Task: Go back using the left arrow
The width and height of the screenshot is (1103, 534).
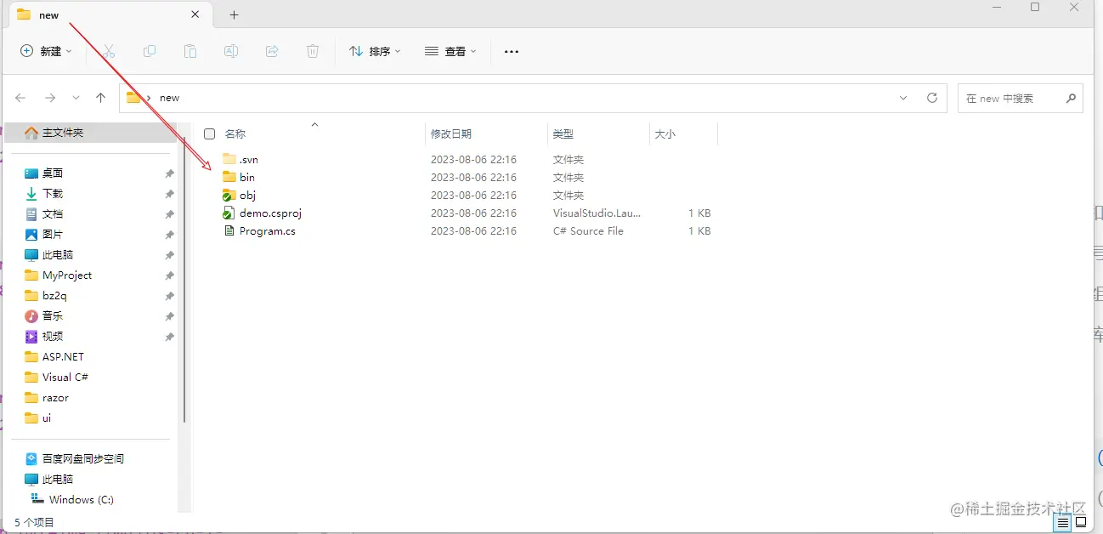Action: 21,98
